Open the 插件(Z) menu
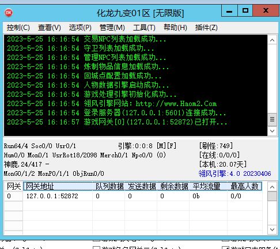Screen dimensions: 280x249 206,28
